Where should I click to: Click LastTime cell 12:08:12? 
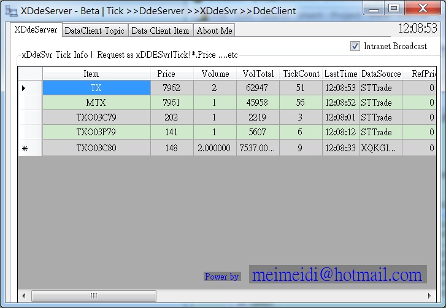tap(340, 132)
